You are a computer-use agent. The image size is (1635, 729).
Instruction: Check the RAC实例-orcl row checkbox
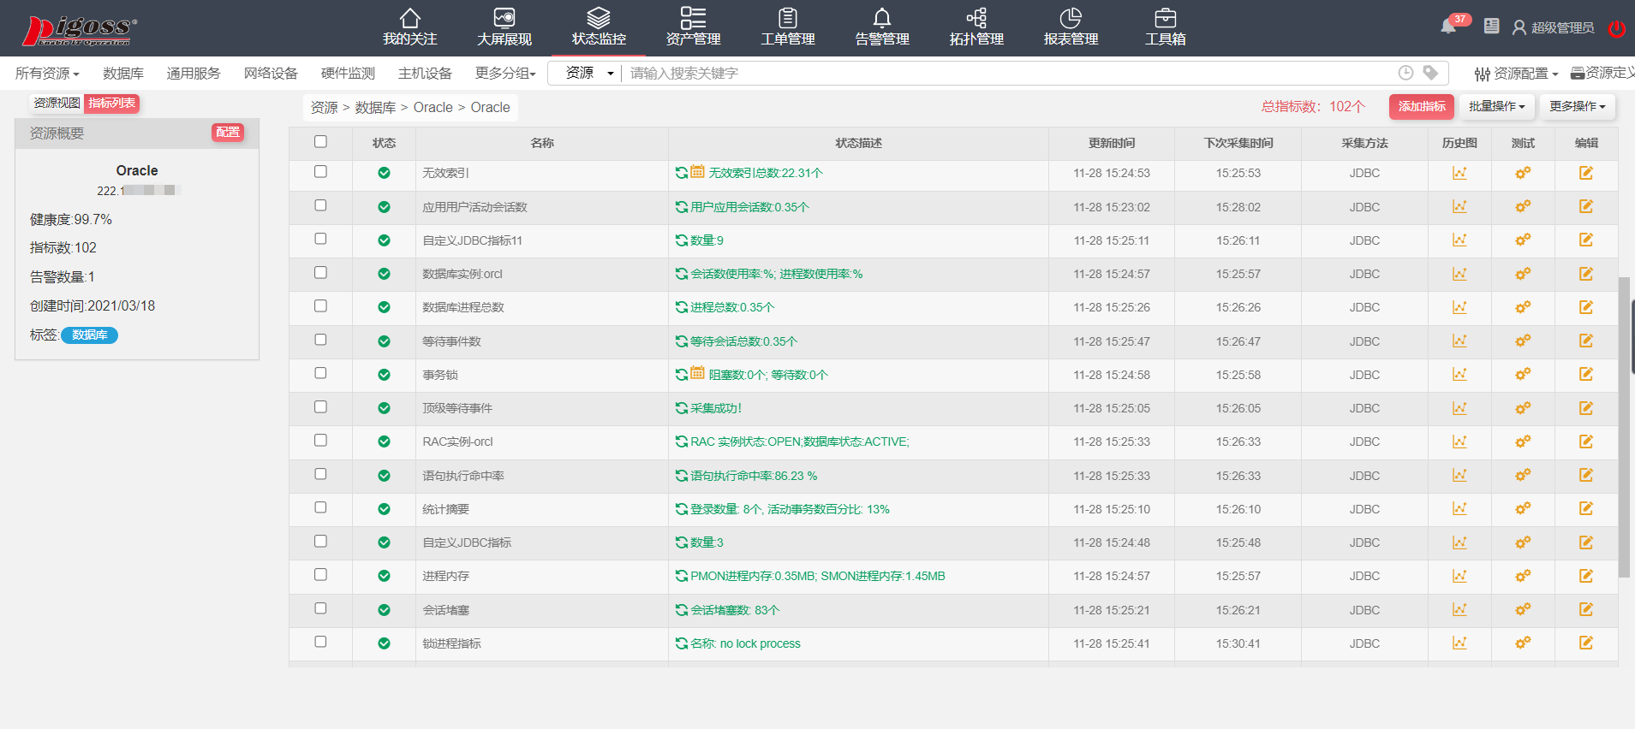point(320,440)
